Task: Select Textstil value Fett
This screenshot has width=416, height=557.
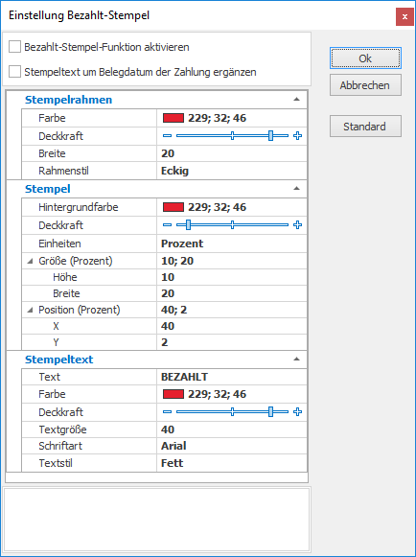Action: (232, 463)
